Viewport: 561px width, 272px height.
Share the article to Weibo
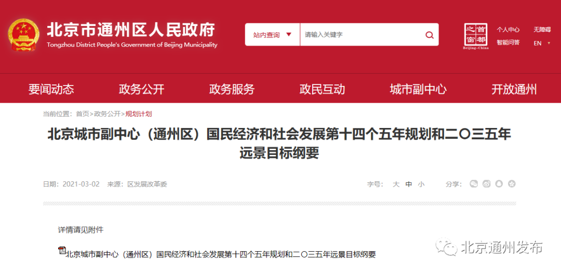pyautogui.click(x=486, y=184)
